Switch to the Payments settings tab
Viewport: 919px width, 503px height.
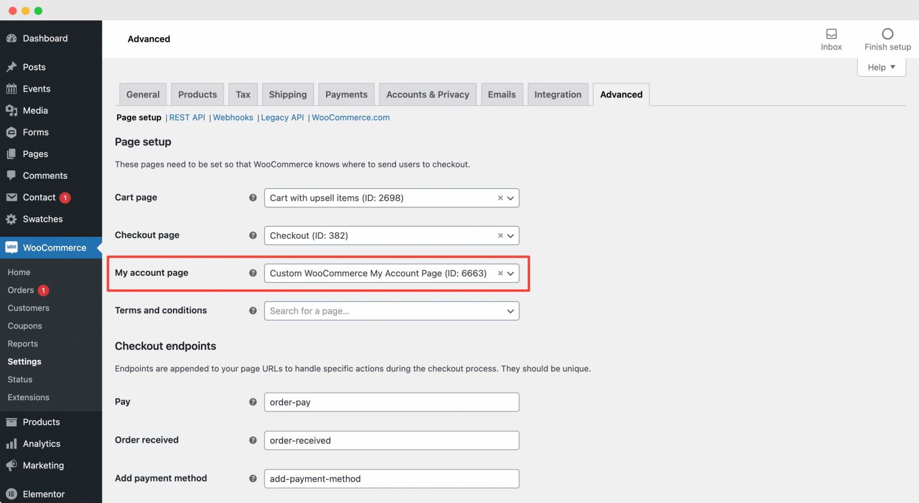coord(346,94)
